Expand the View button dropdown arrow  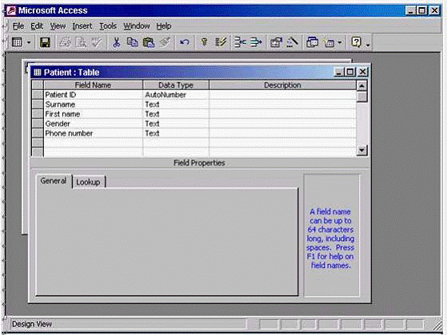coord(29,42)
